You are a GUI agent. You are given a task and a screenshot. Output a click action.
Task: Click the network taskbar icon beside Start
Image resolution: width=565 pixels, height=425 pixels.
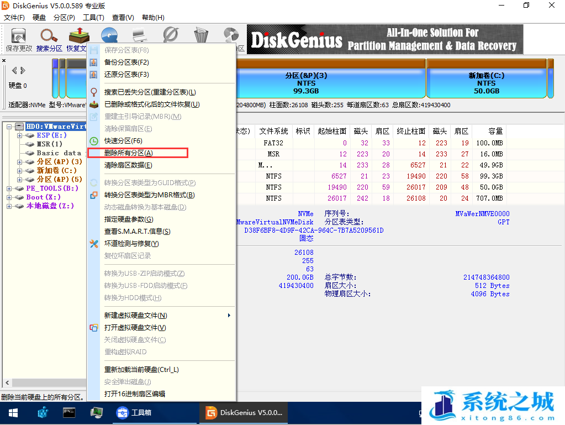pos(43,412)
